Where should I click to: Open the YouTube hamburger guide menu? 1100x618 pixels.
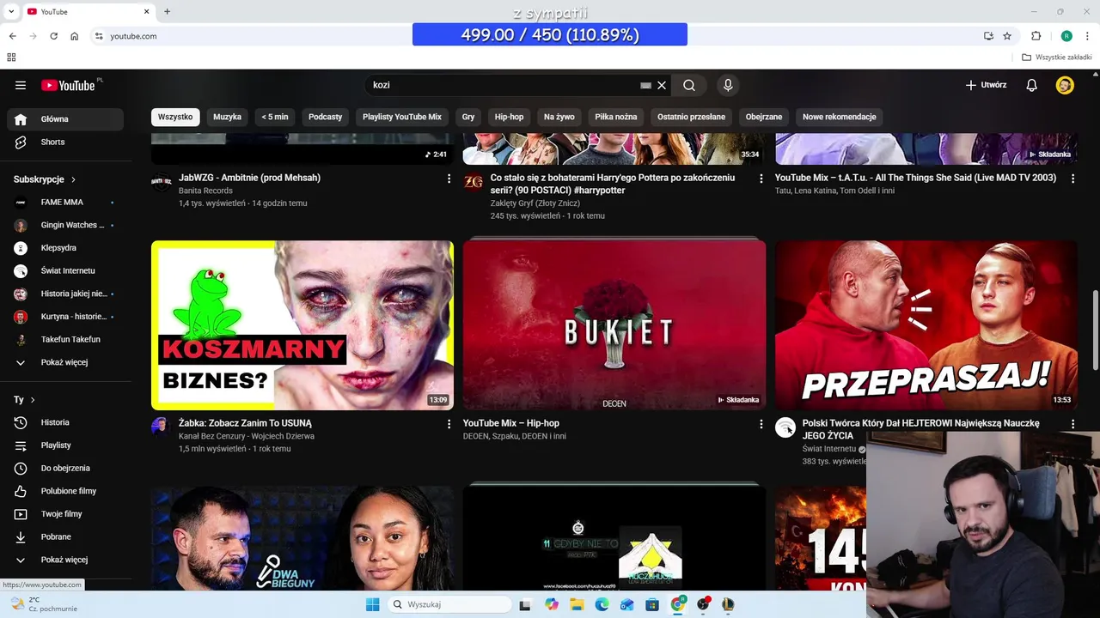[x=21, y=85]
